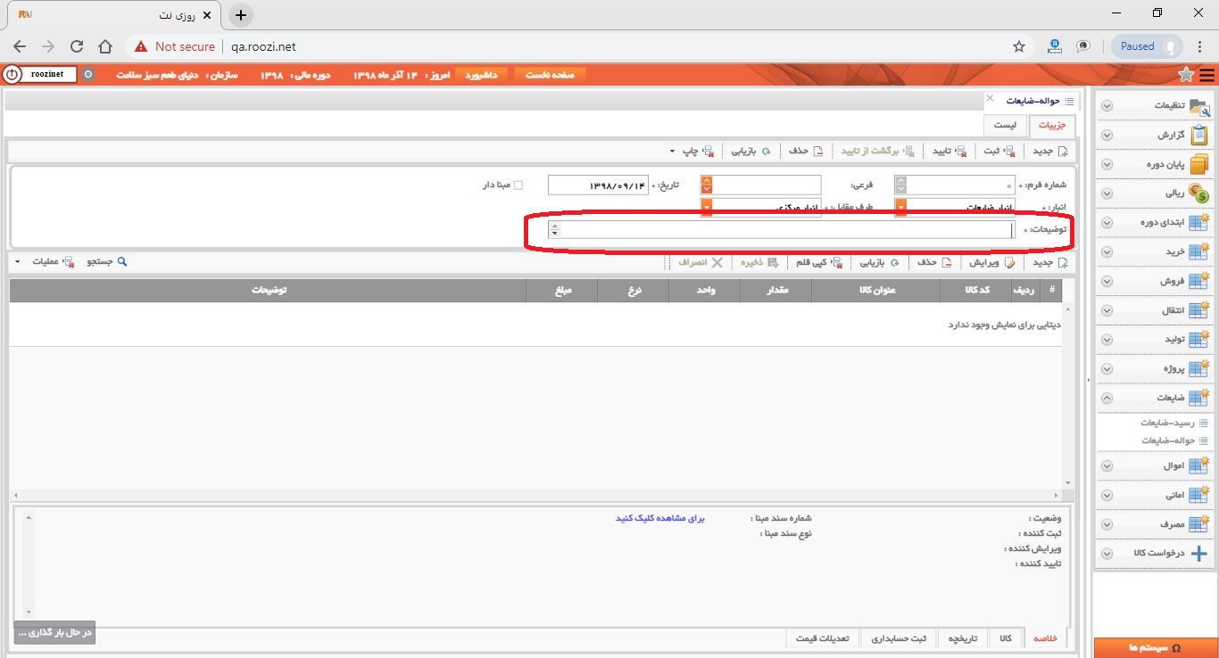Click into the توضیحات description field

(782, 230)
